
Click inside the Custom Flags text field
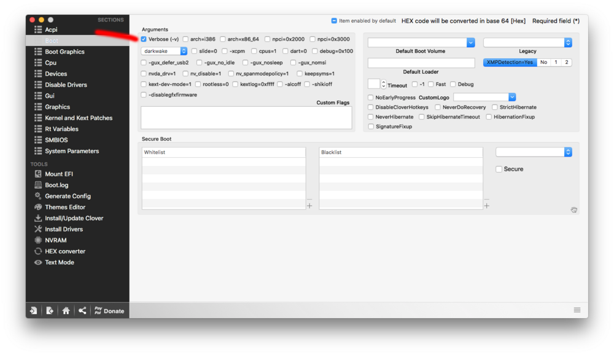(x=246, y=117)
